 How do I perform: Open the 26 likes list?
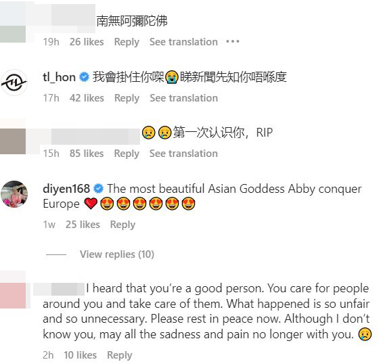tap(87, 42)
